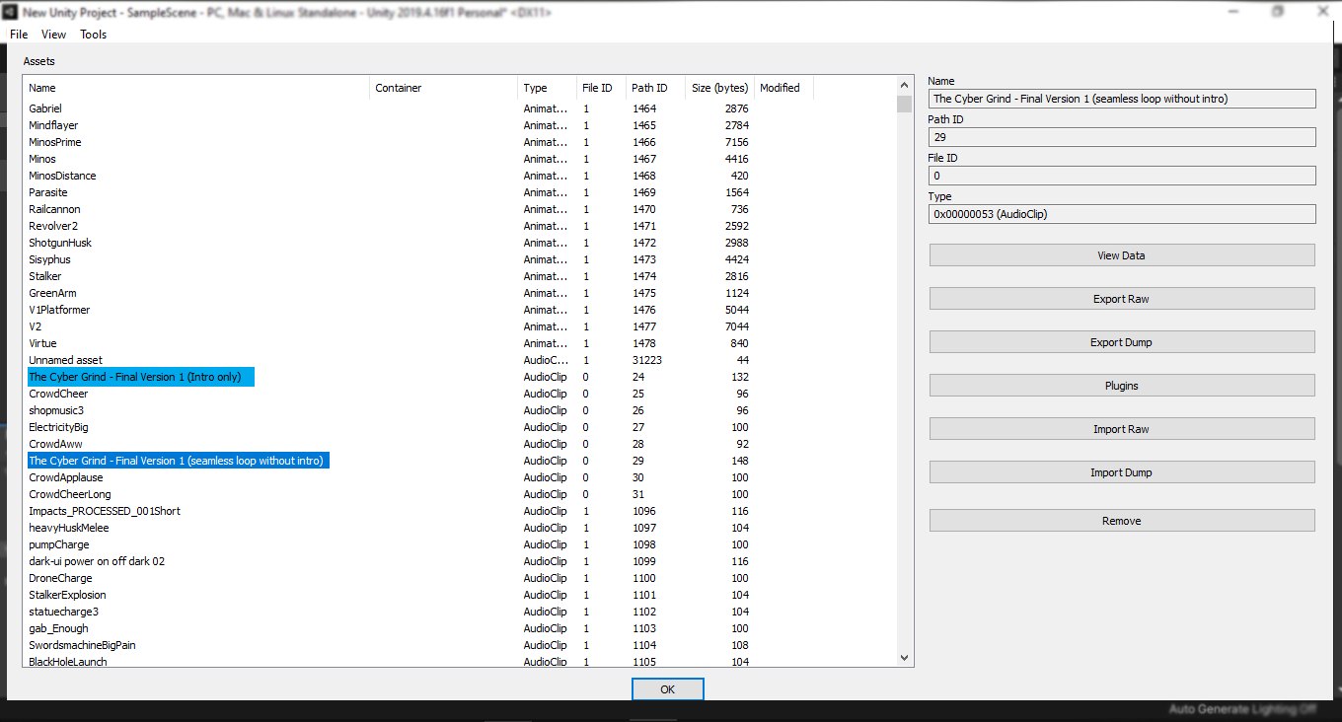Open the Tools menu
This screenshot has height=722, width=1342.
[x=94, y=35]
